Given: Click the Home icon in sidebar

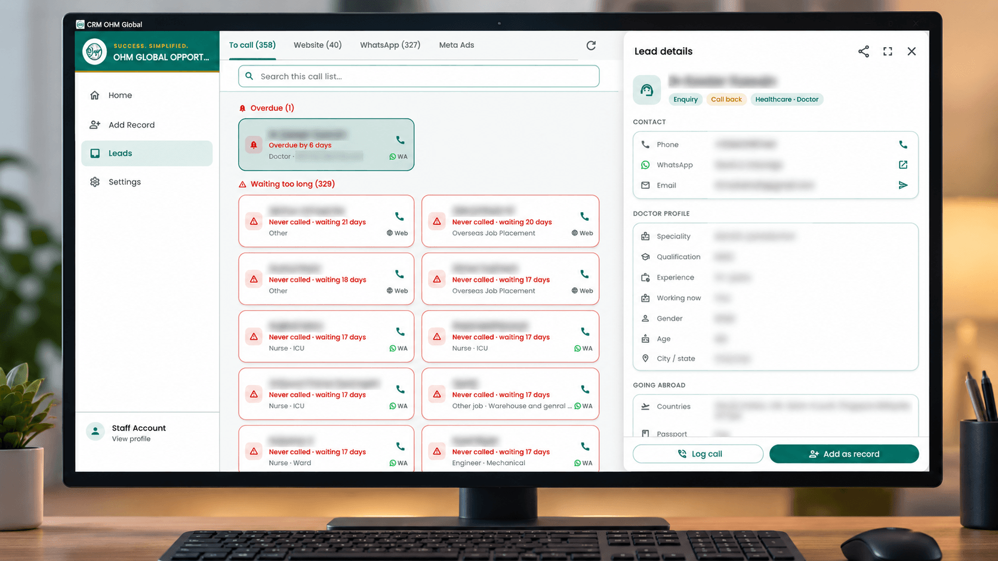Looking at the screenshot, I should [x=94, y=95].
